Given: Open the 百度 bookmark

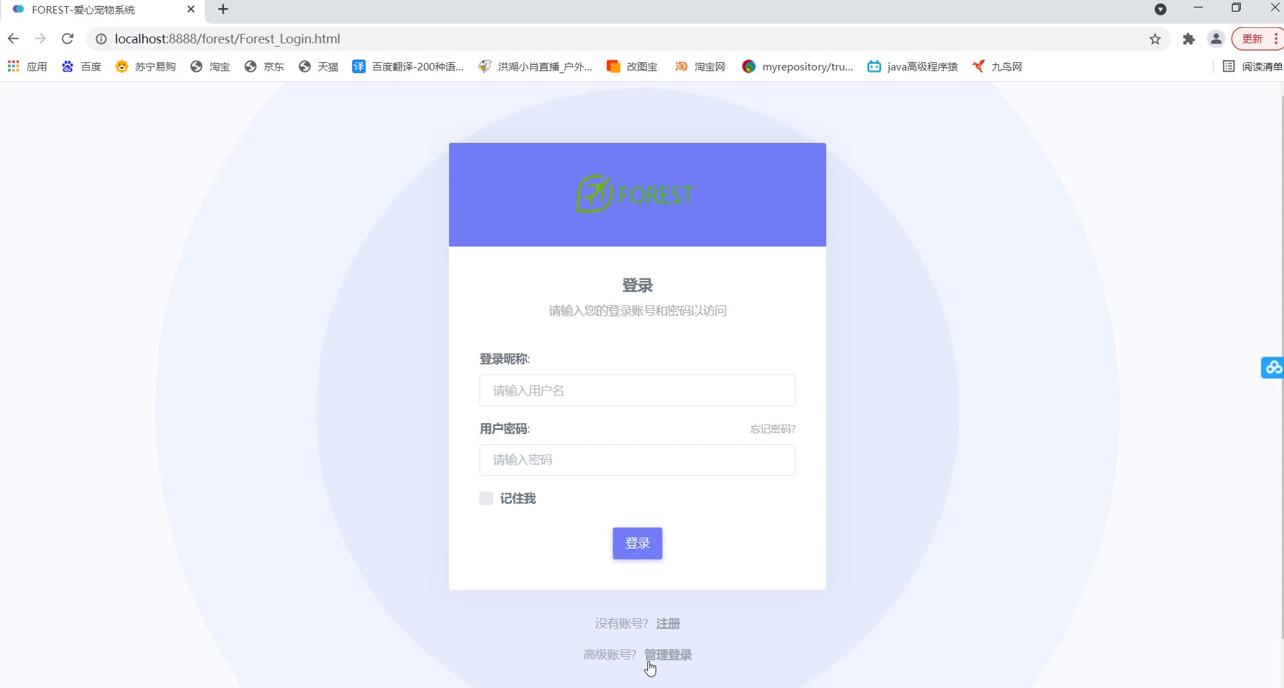Looking at the screenshot, I should pos(81,66).
